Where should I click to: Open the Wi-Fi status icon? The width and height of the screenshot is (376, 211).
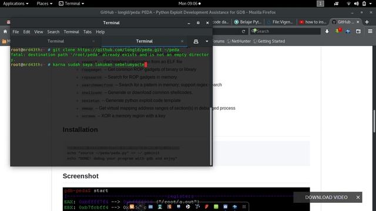348,4
